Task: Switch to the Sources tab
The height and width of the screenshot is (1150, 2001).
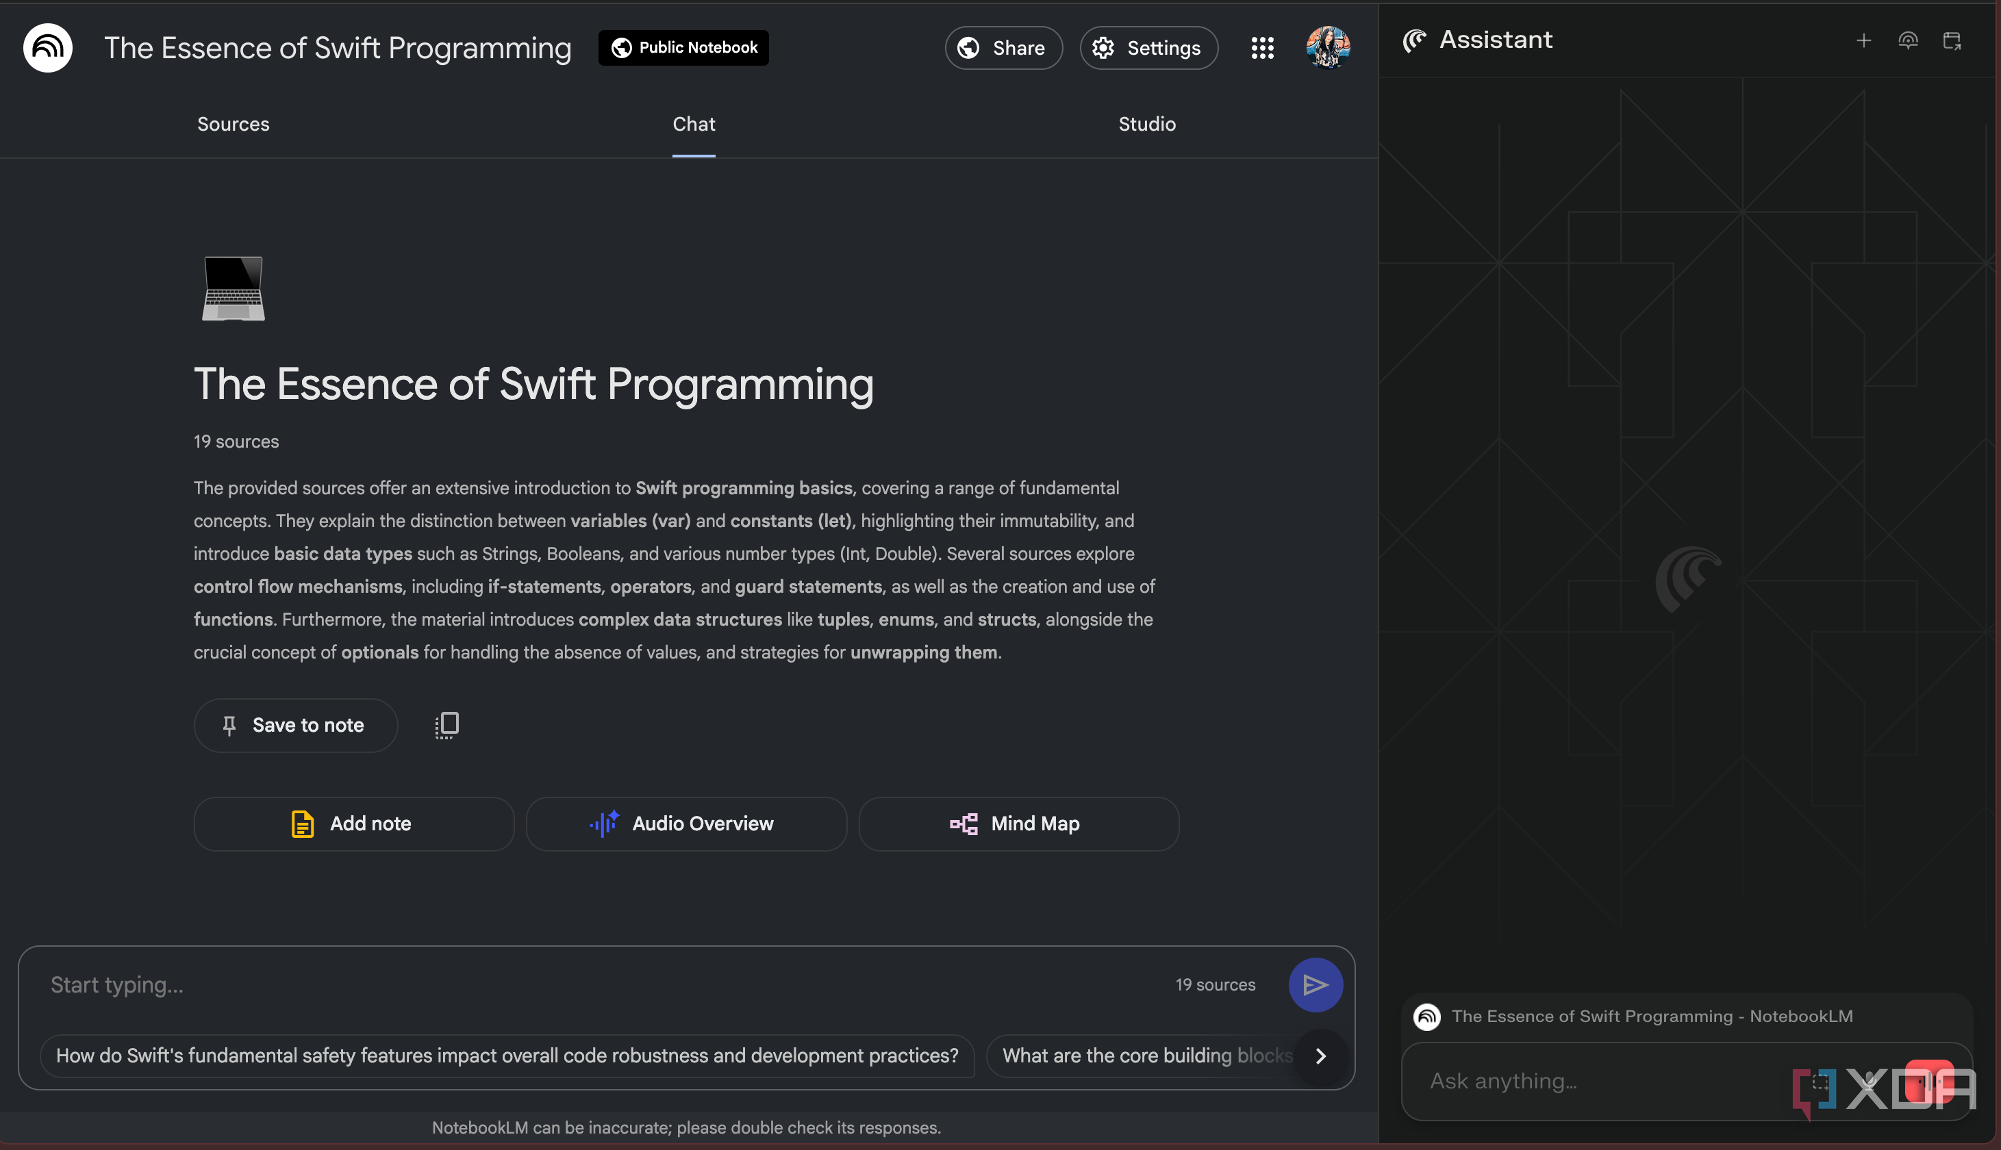Action: point(233,124)
